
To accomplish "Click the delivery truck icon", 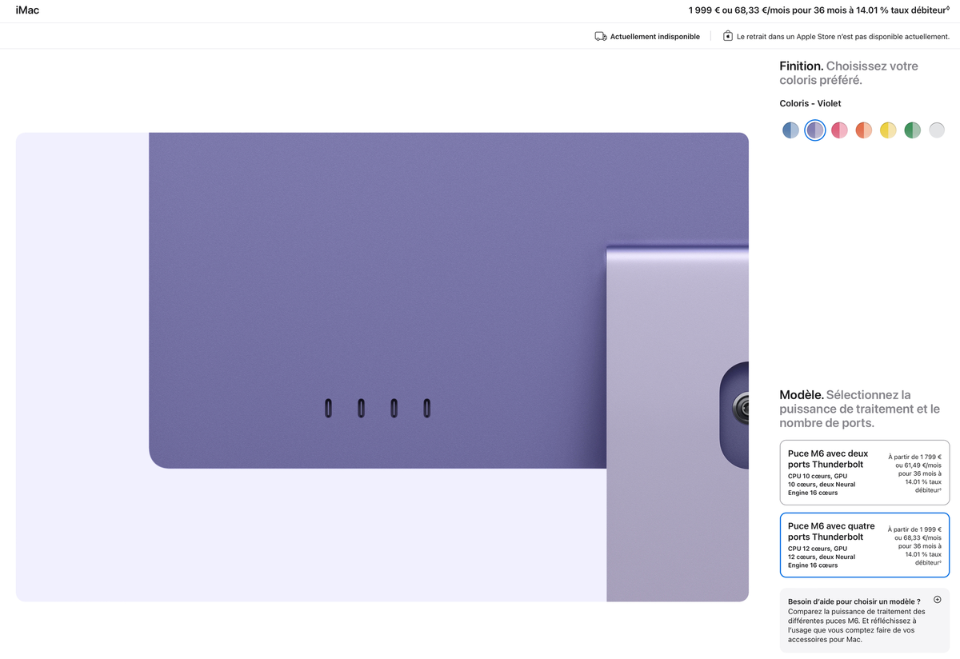I will tap(601, 37).
